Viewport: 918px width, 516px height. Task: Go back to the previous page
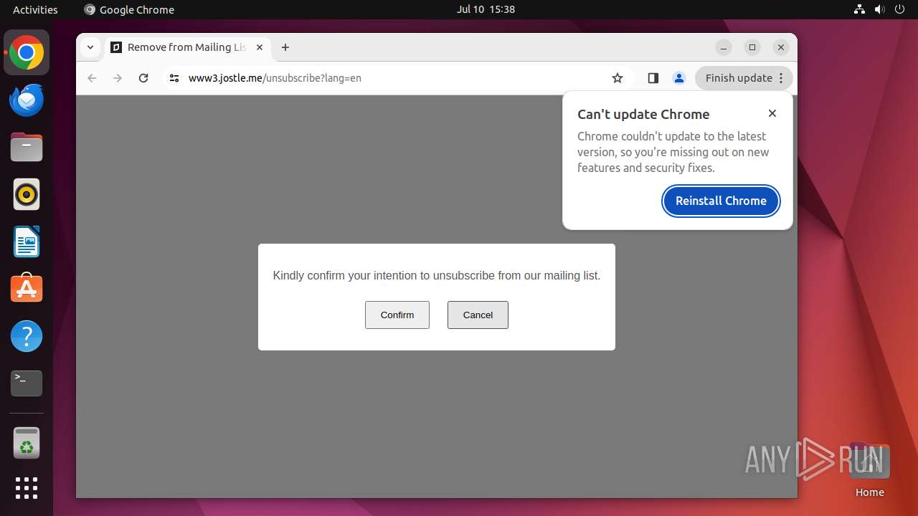coord(92,78)
